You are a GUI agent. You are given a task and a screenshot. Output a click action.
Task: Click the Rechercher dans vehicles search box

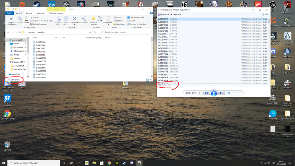point(125,32)
